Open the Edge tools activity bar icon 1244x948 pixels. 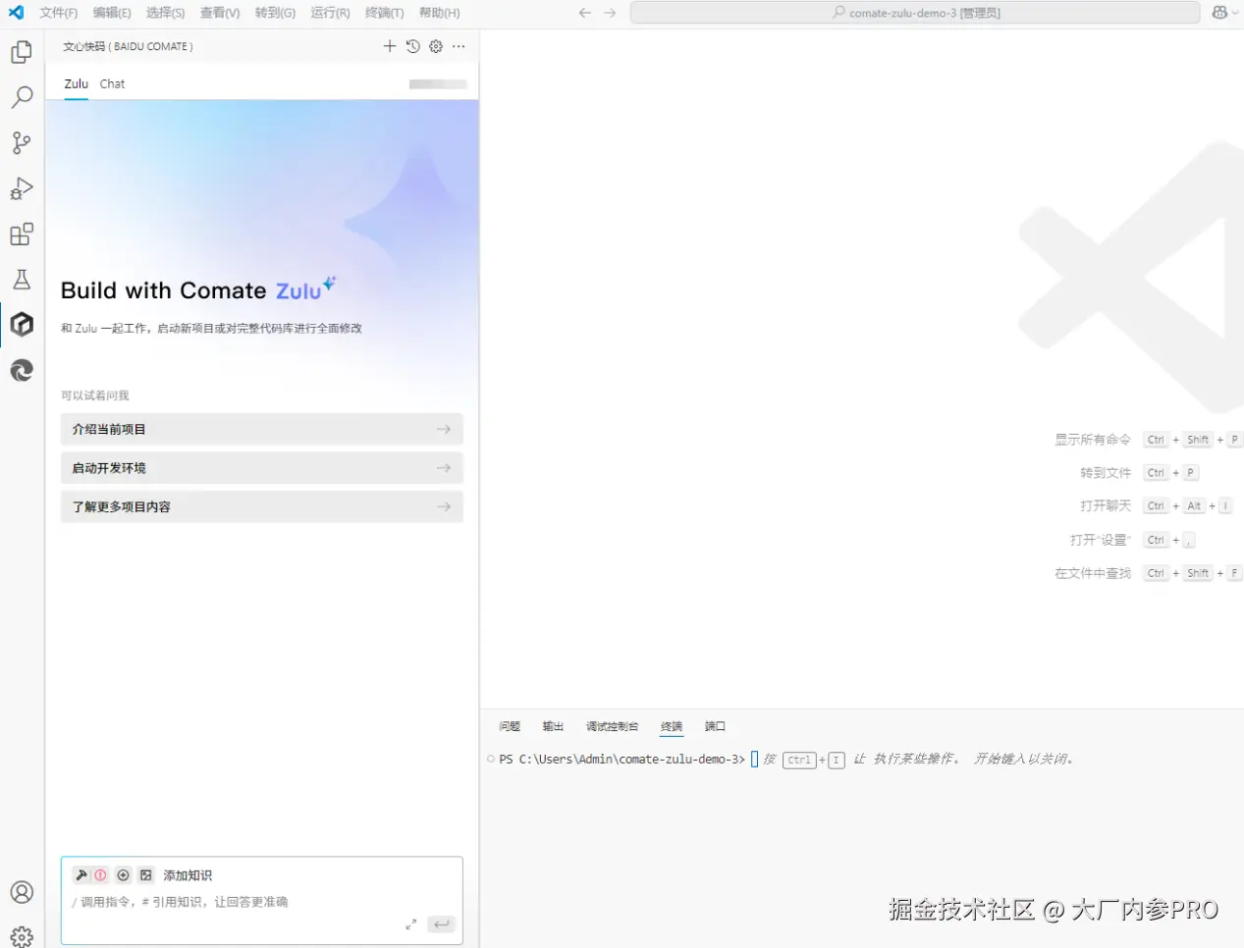22,370
